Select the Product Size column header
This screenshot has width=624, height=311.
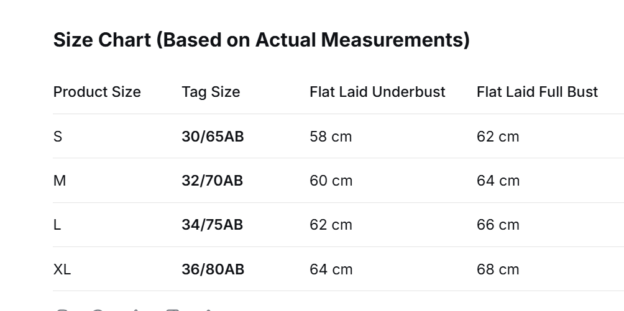pos(97,92)
